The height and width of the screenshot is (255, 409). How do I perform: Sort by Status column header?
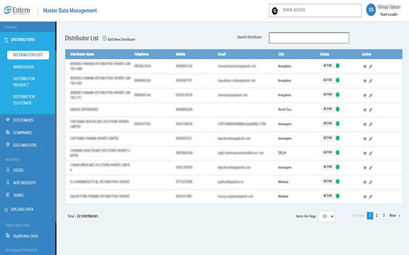coord(324,54)
